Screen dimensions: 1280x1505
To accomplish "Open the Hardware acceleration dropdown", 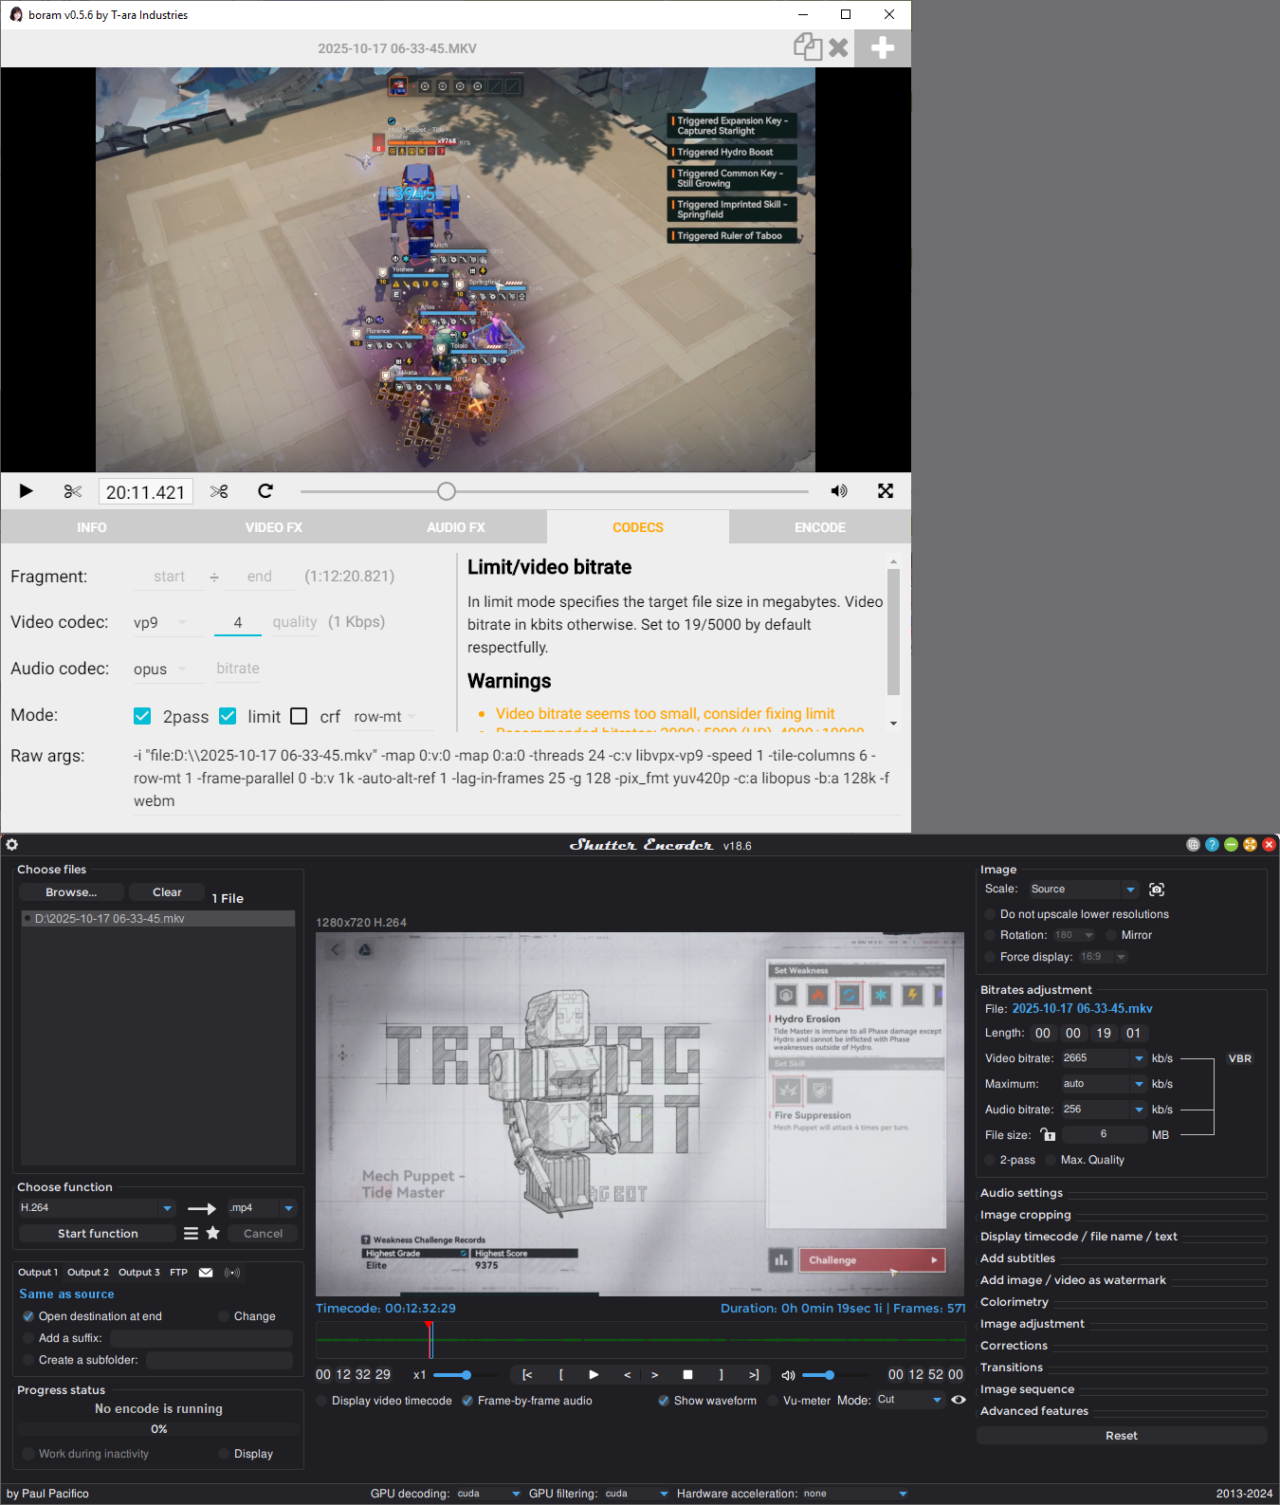I will (x=855, y=1494).
